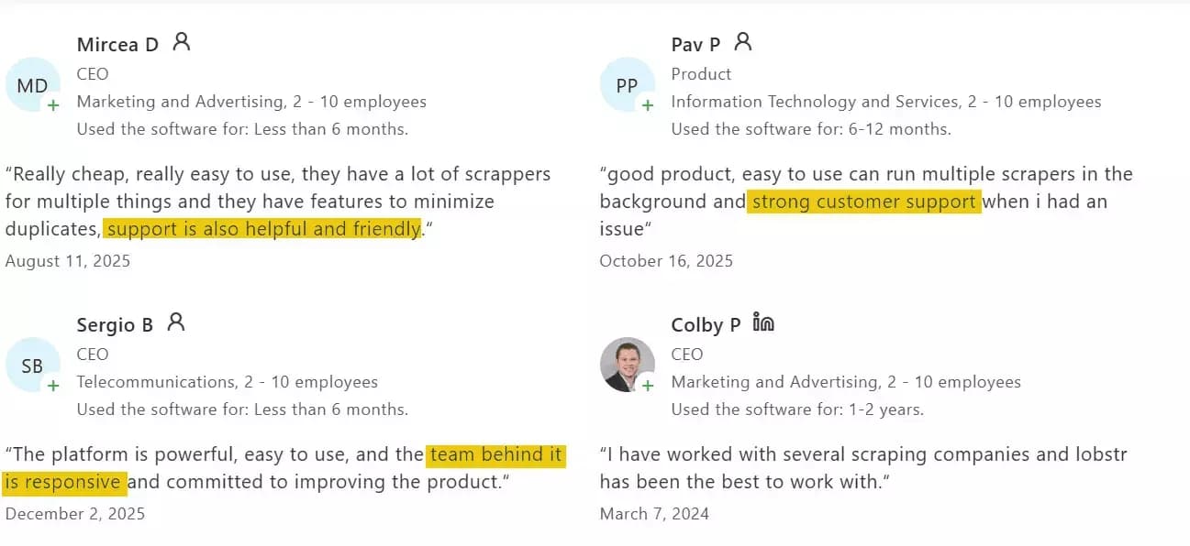Click the MD initials avatar
Image resolution: width=1190 pixels, height=546 pixels.
(x=31, y=86)
